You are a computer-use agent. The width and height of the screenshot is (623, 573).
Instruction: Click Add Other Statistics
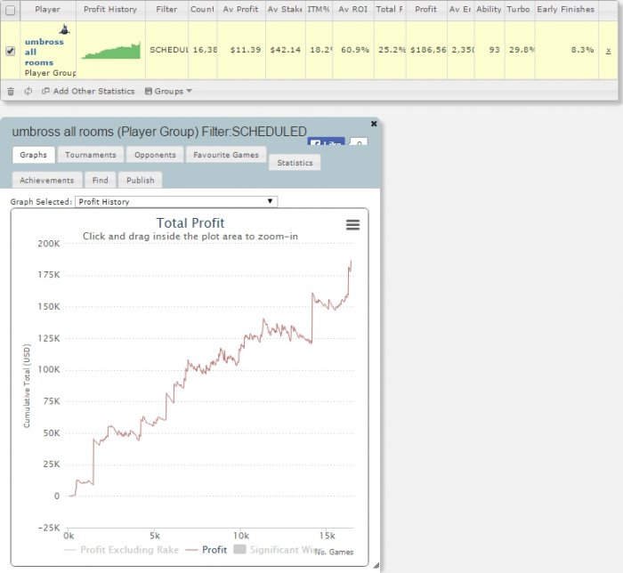click(x=88, y=91)
